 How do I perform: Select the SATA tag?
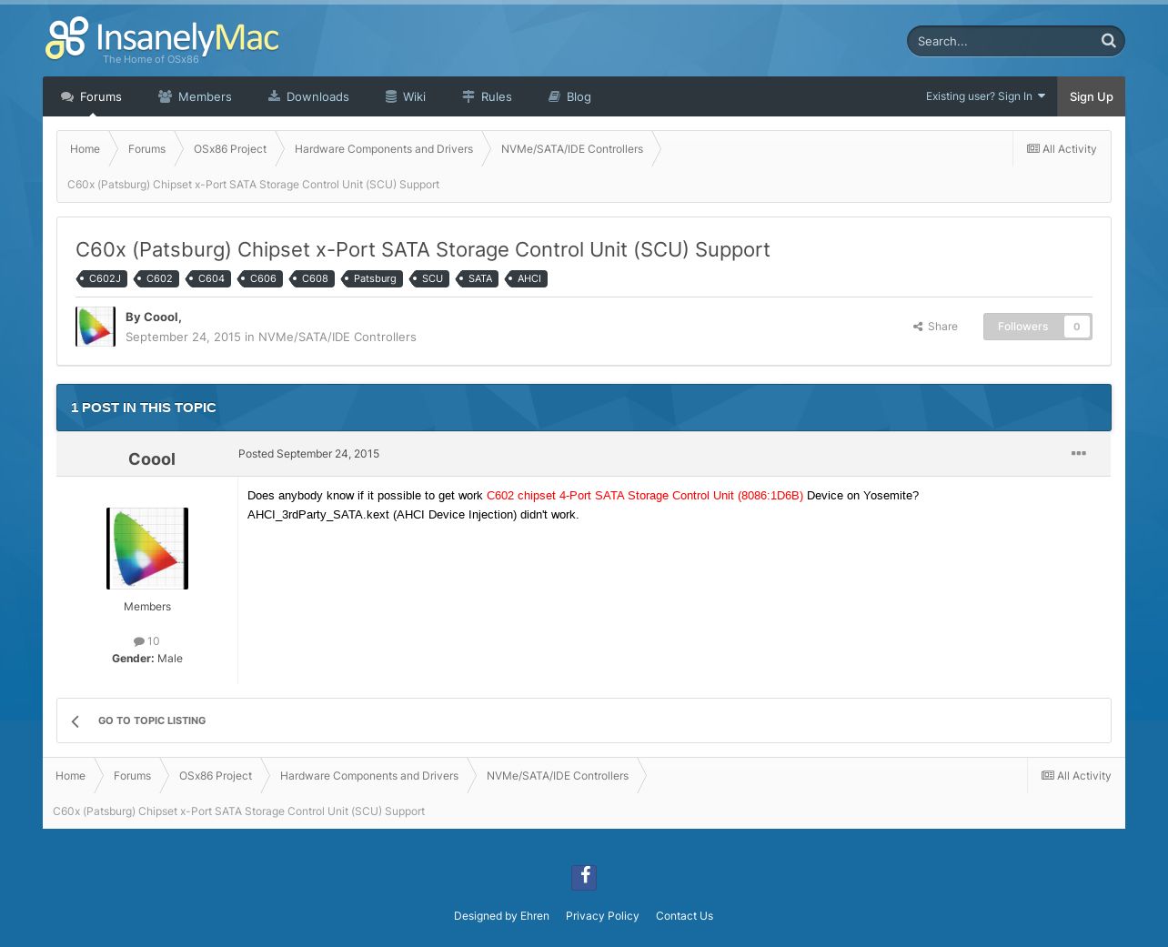pyautogui.click(x=477, y=278)
